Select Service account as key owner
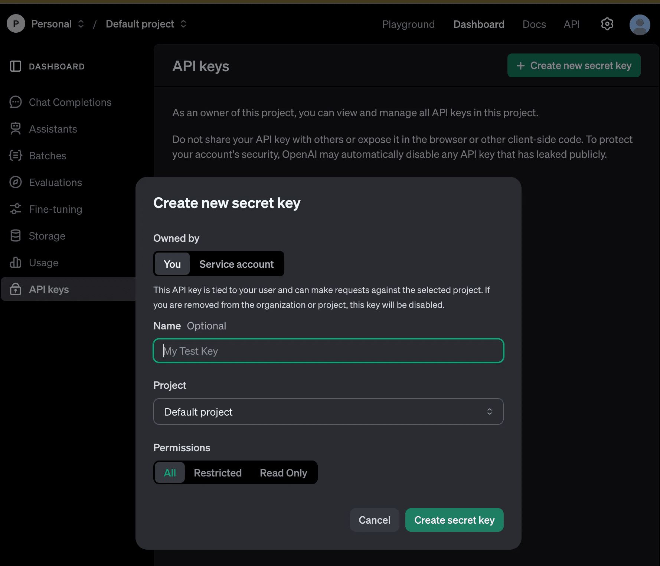This screenshot has height=566, width=660. click(x=236, y=264)
